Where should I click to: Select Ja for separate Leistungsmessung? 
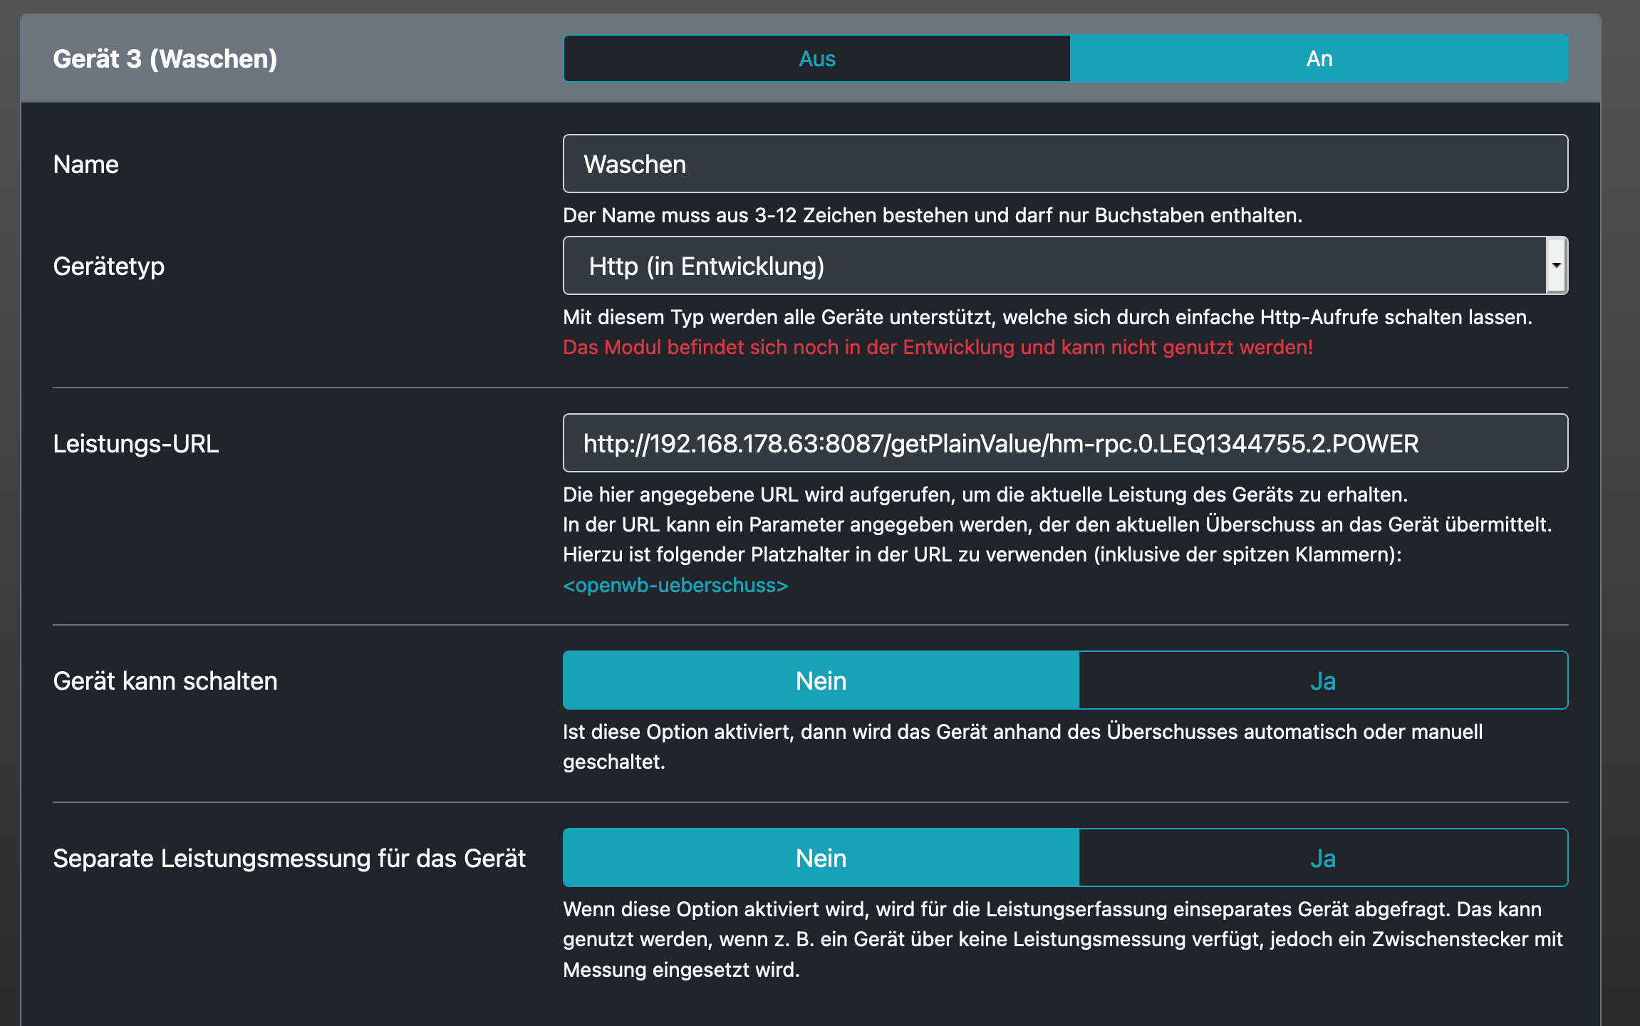(1323, 858)
